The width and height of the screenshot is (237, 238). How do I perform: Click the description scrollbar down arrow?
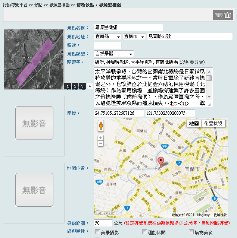tap(209, 97)
